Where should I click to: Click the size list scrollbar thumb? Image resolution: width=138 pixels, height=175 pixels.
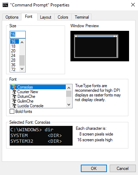tap(22, 60)
